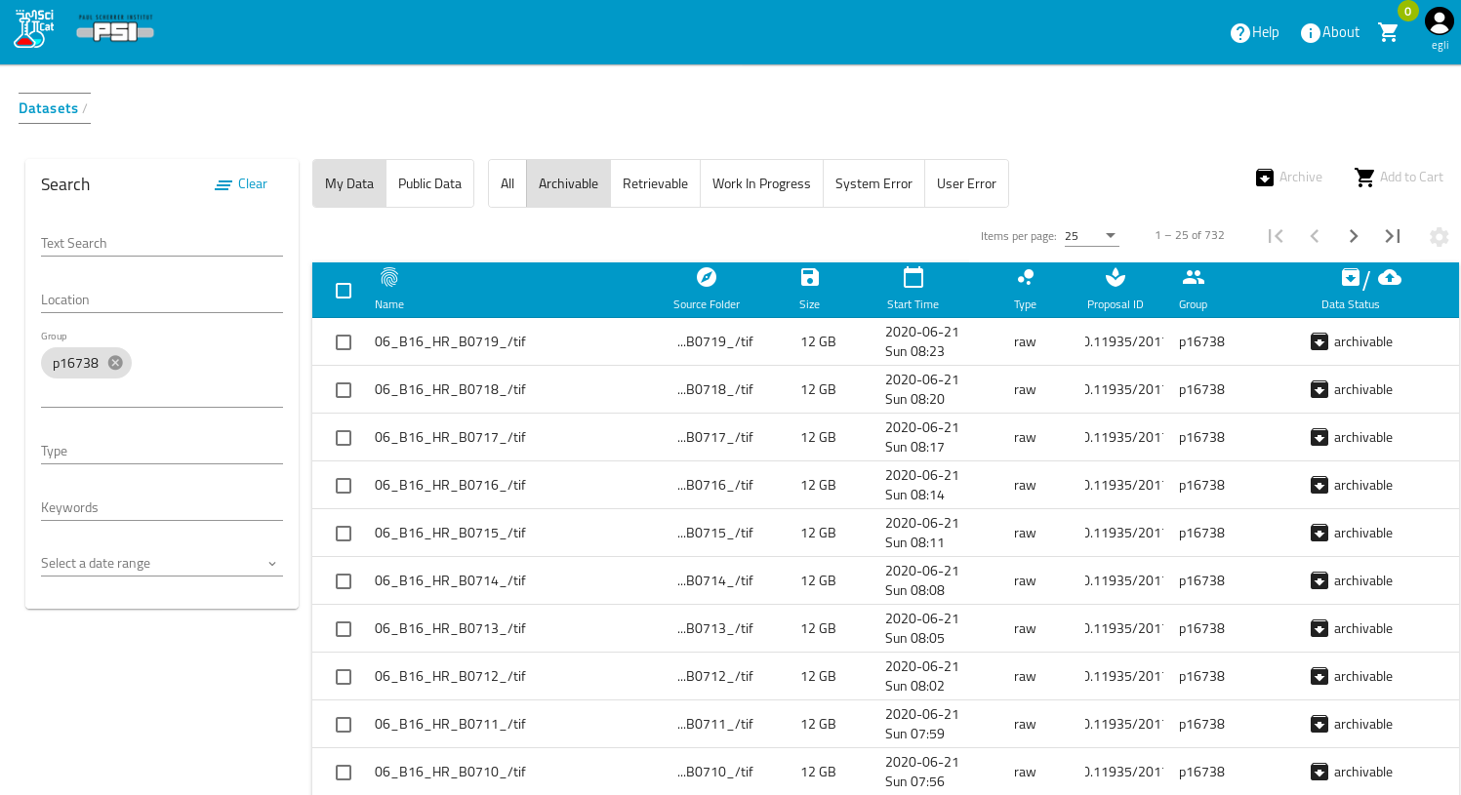Select the System Error tab
1461x795 pixels.
click(x=873, y=183)
